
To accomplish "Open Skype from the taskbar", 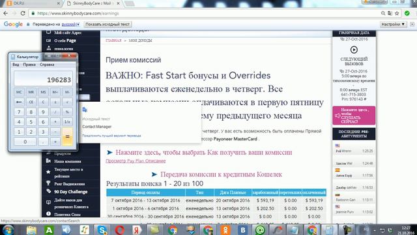I will 102,230.
